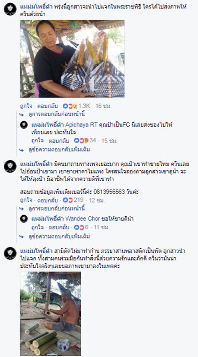This screenshot has height=357, width=198.
Task: Open the reaction icons beside the 219 count
Action: pos(68,200)
